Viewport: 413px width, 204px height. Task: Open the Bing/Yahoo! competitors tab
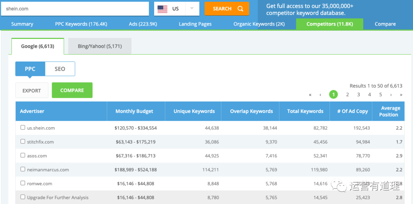pyautogui.click(x=99, y=46)
